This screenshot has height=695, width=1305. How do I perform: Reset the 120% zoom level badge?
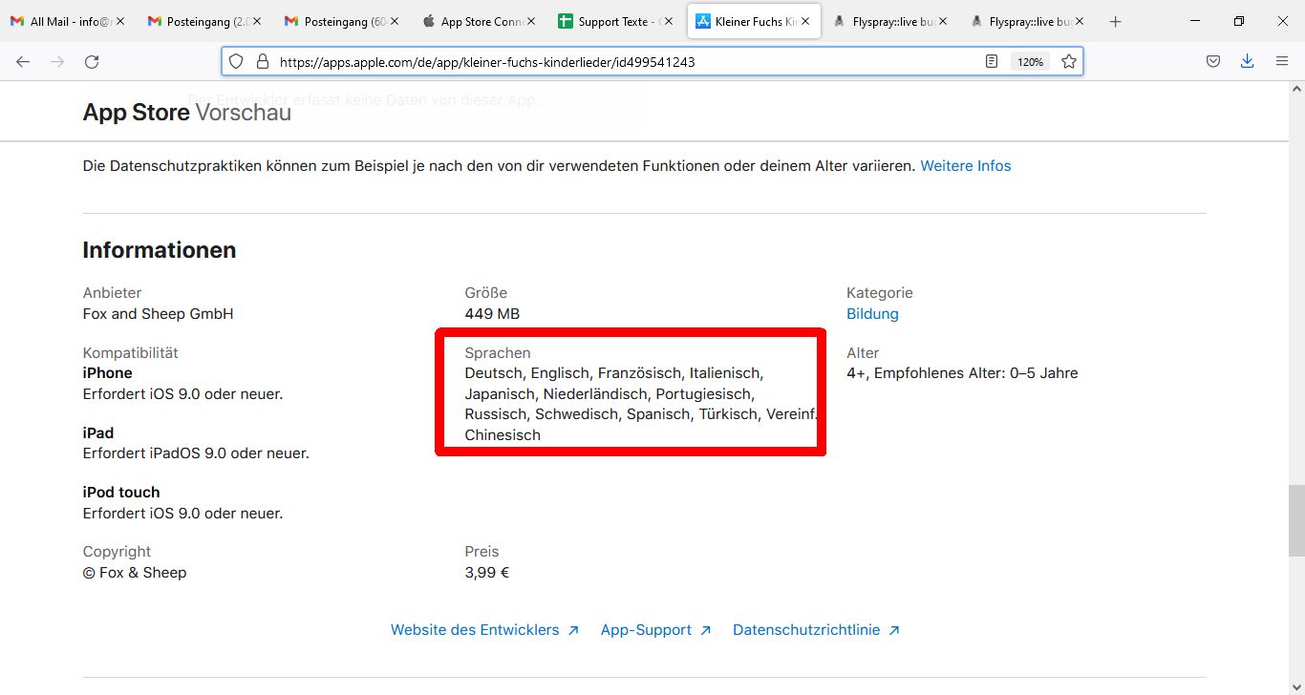(x=1030, y=61)
